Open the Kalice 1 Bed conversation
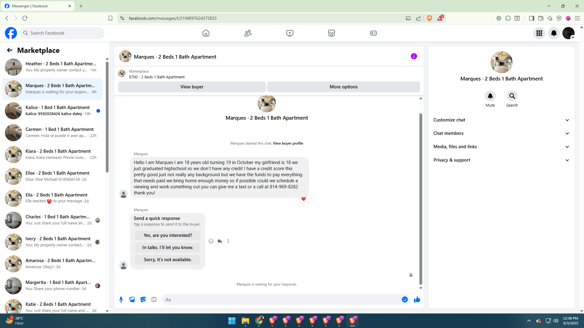The height and width of the screenshot is (328, 584). pyautogui.click(x=52, y=111)
